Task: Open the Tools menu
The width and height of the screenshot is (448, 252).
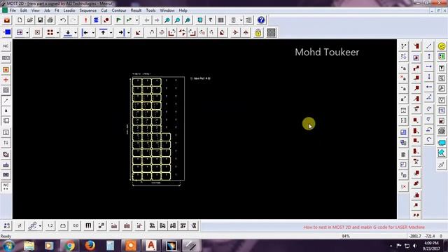Action: (150, 10)
